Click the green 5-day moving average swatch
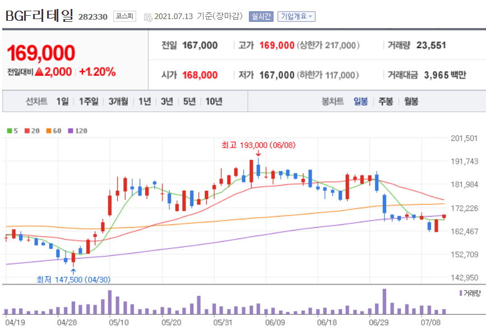The height and width of the screenshot is (331, 486). pos(10,131)
